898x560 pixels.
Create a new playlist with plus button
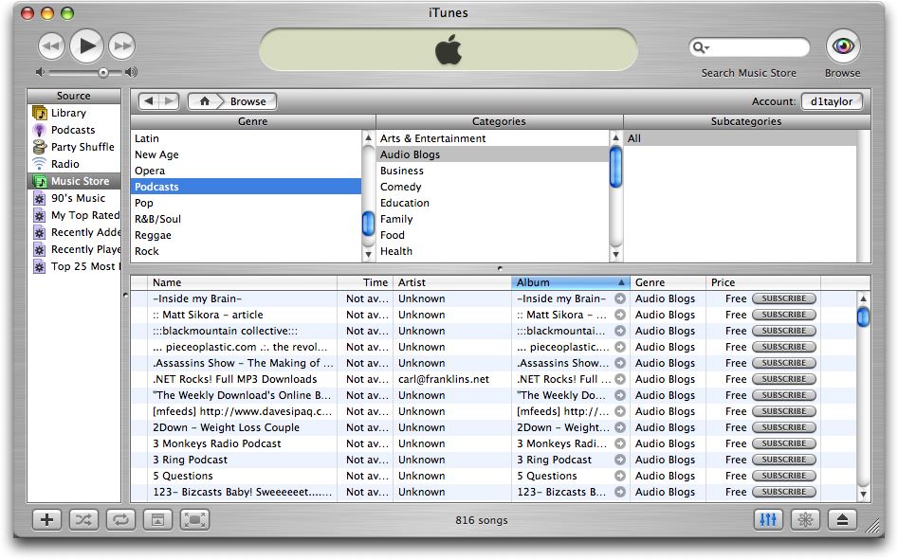click(x=46, y=519)
